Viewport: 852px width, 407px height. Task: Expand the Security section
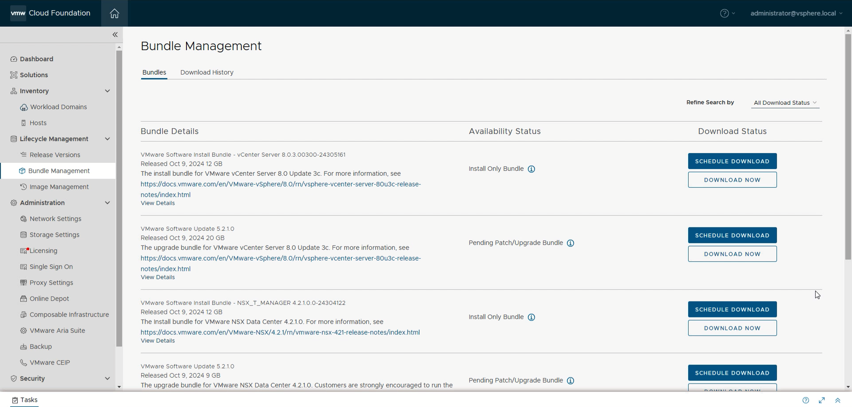click(107, 379)
